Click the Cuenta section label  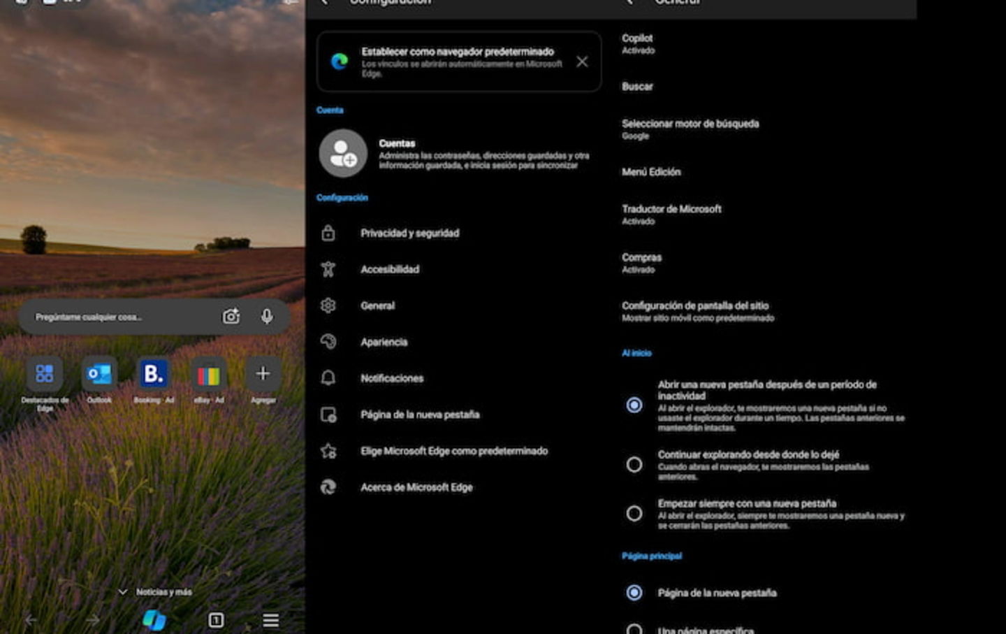(x=330, y=110)
